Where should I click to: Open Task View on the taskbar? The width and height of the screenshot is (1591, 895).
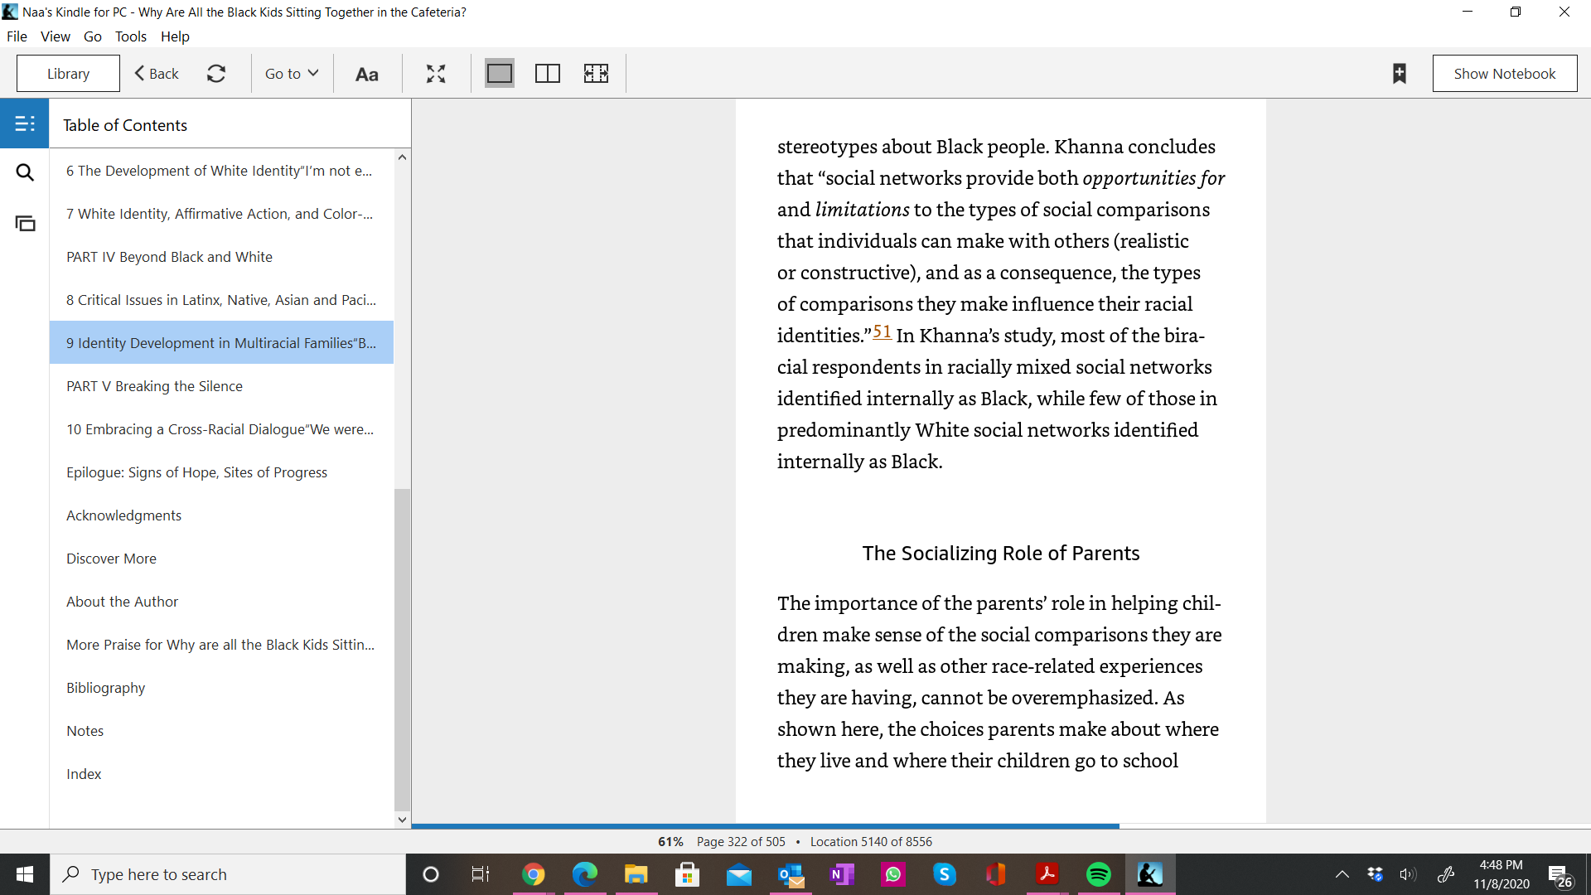click(x=481, y=874)
